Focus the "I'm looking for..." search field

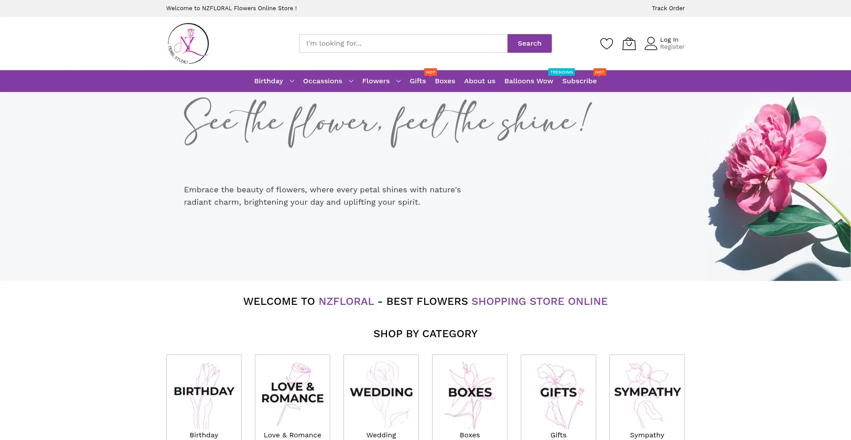403,43
